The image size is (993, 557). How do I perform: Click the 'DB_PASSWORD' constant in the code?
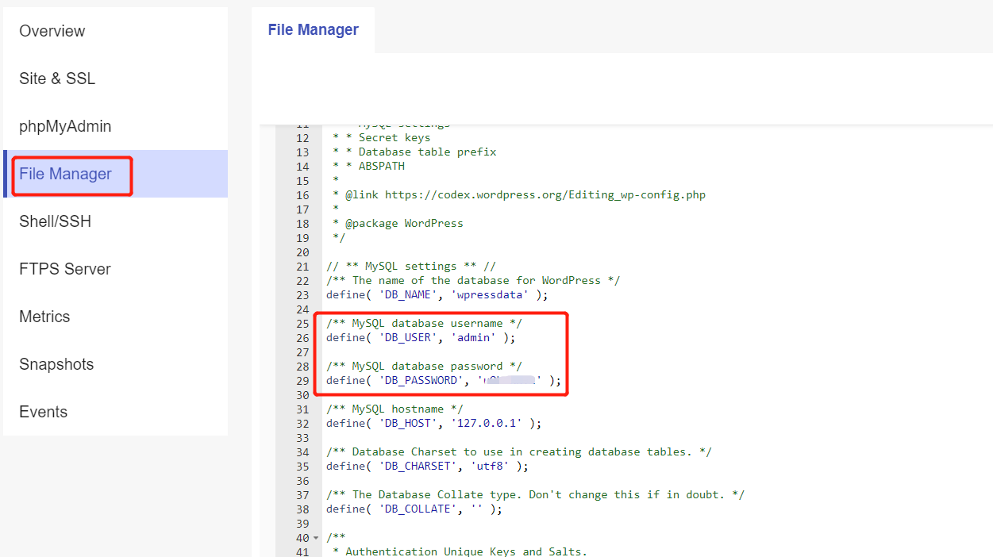(421, 381)
